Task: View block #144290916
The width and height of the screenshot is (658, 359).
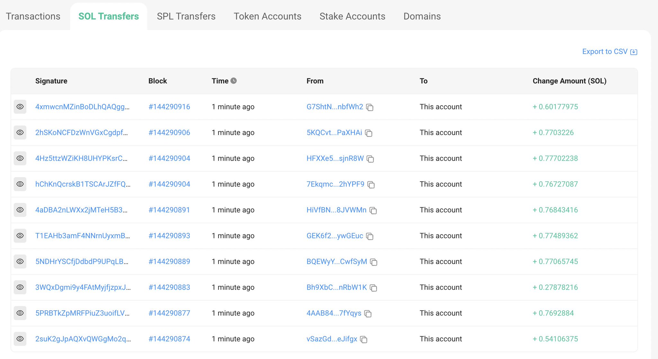Action: 169,107
